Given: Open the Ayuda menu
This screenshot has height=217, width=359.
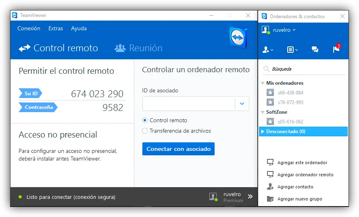Looking at the screenshot, I should click(79, 29).
